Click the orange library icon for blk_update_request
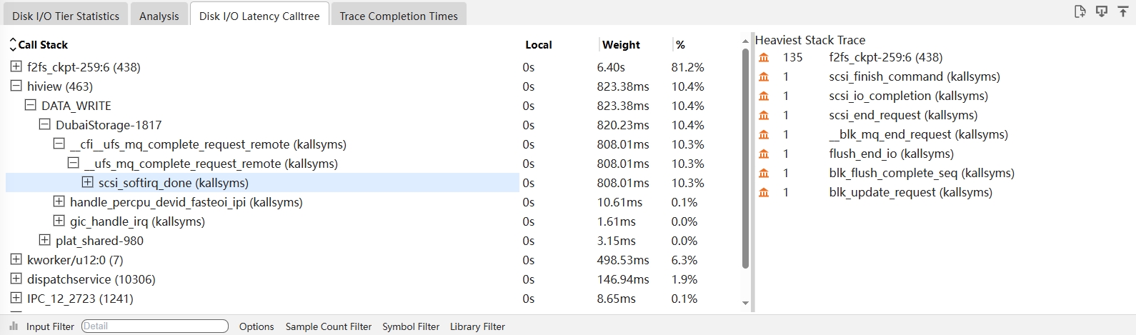 pyautogui.click(x=764, y=192)
